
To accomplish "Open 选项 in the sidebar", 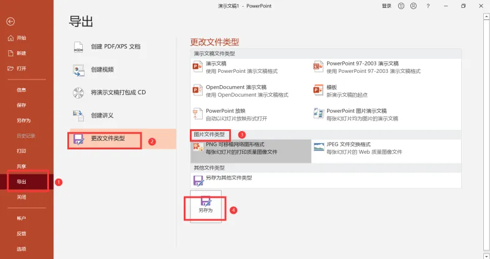I will click(21, 249).
